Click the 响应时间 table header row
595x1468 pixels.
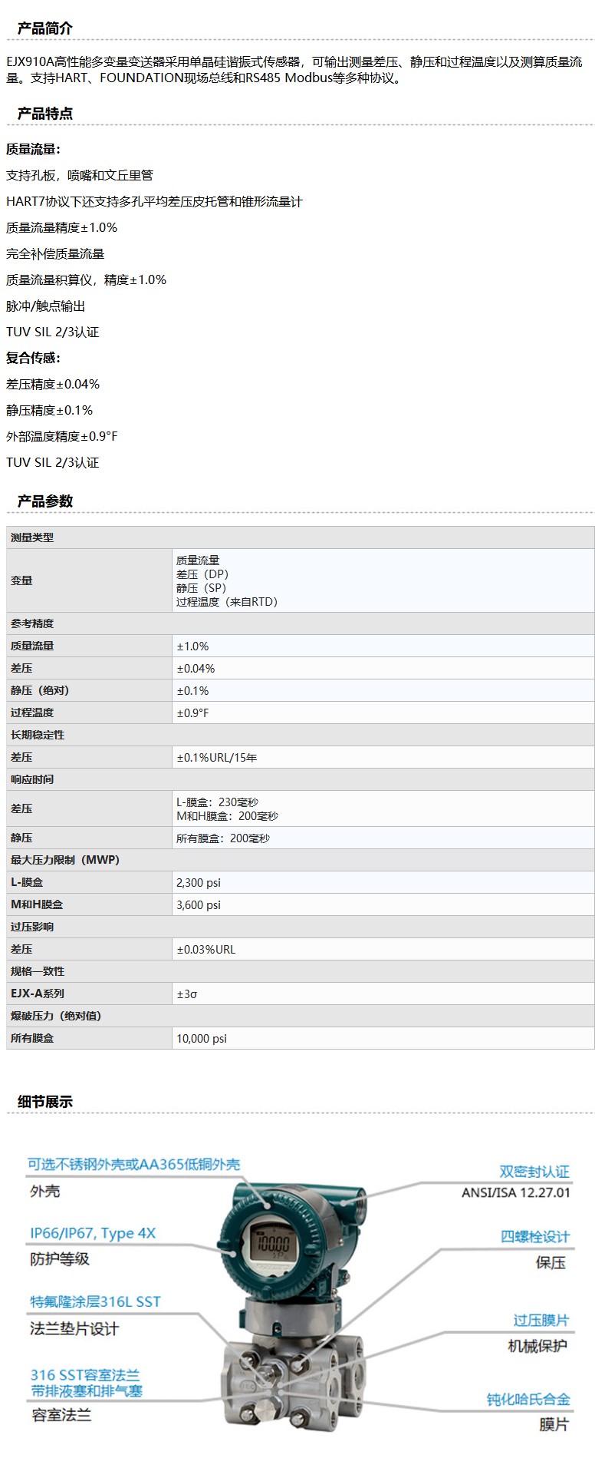click(300, 779)
